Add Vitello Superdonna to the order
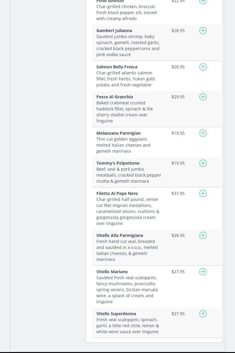235x353 pixels. point(203,314)
